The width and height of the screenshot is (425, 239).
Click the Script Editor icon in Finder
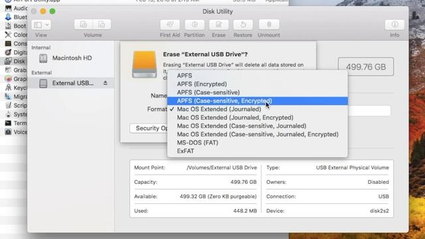tap(8, 106)
